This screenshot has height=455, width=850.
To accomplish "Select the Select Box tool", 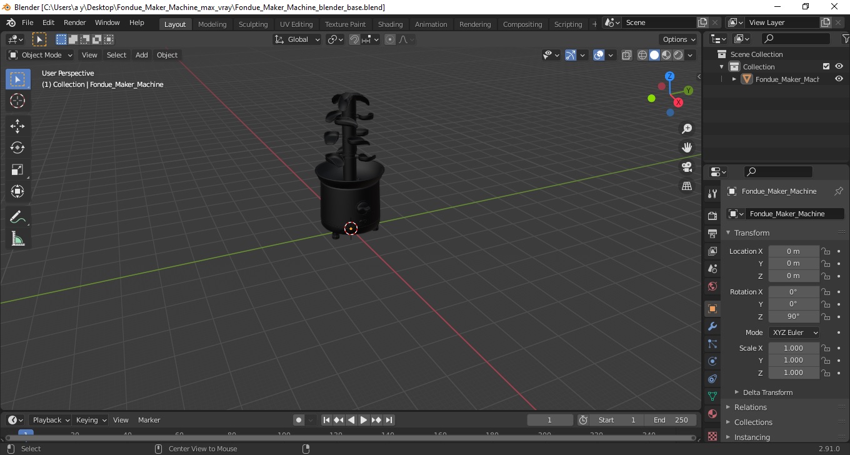I will tap(17, 79).
